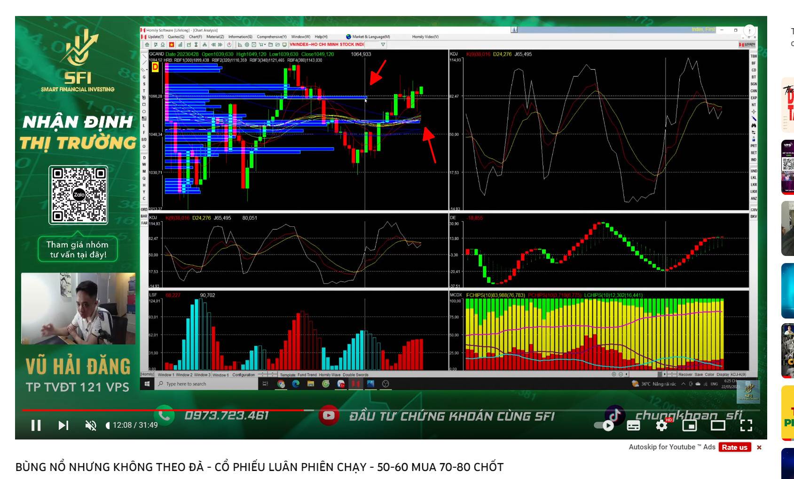Open Information(G) menu
The height and width of the screenshot is (479, 794).
click(x=240, y=37)
